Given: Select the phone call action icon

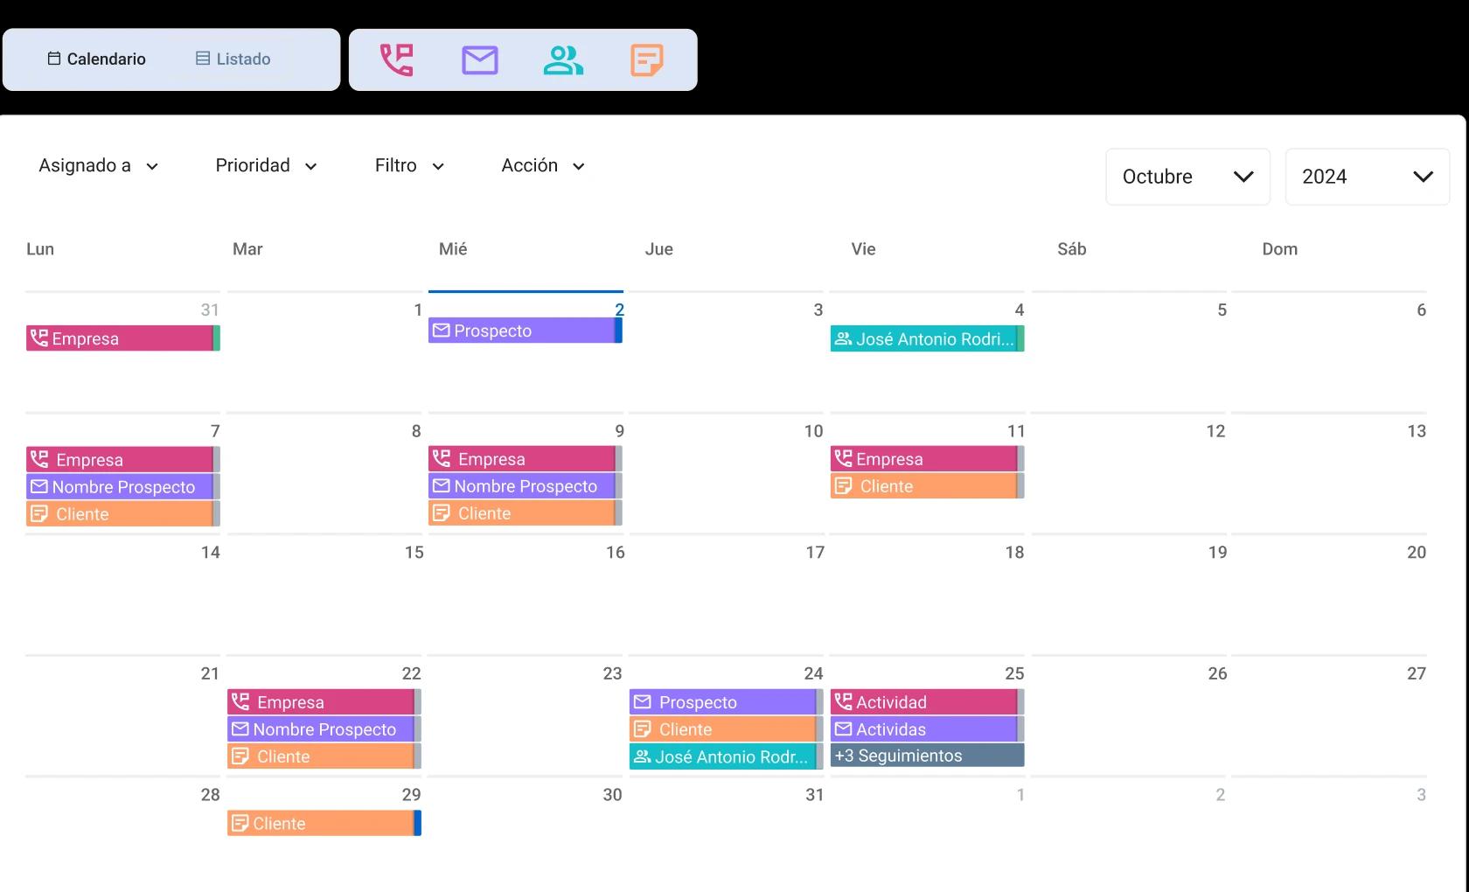Looking at the screenshot, I should pyautogui.click(x=395, y=59).
